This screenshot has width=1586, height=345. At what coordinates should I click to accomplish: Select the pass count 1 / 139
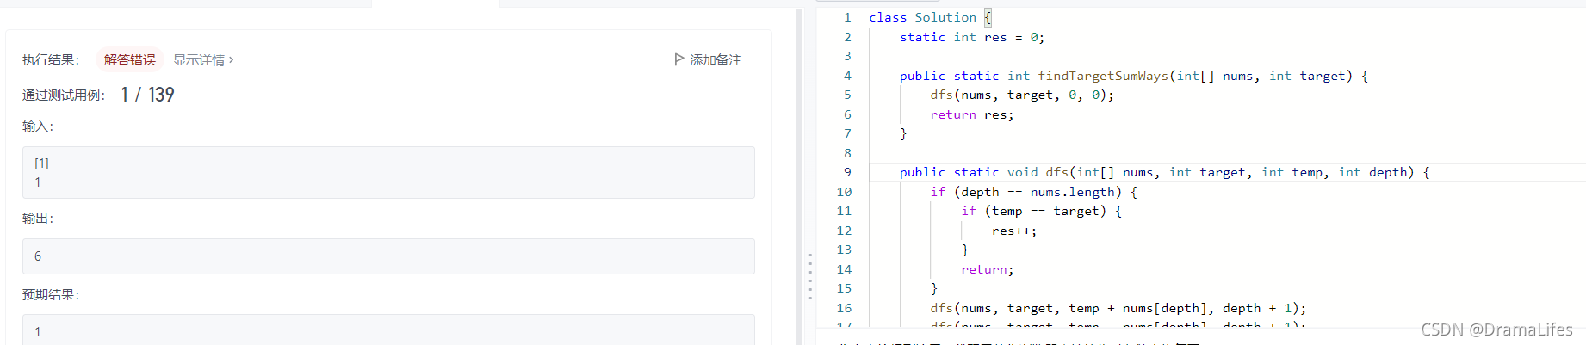pyautogui.click(x=148, y=95)
